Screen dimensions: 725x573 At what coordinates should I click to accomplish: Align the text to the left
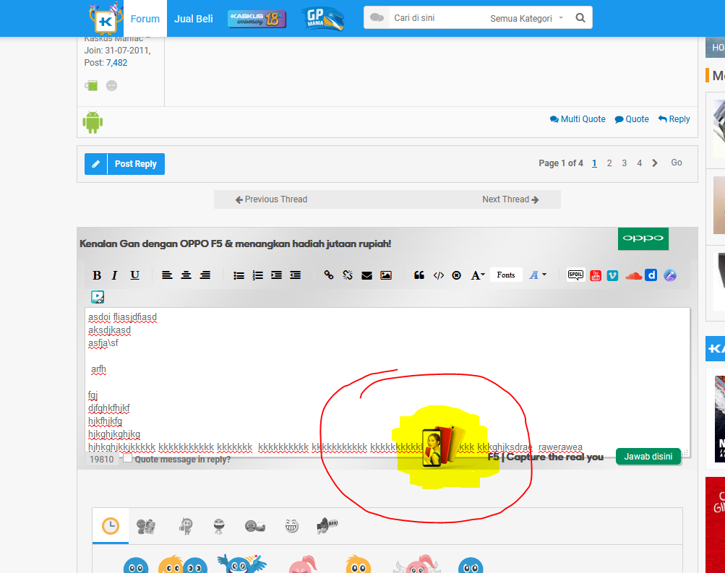coord(167,275)
